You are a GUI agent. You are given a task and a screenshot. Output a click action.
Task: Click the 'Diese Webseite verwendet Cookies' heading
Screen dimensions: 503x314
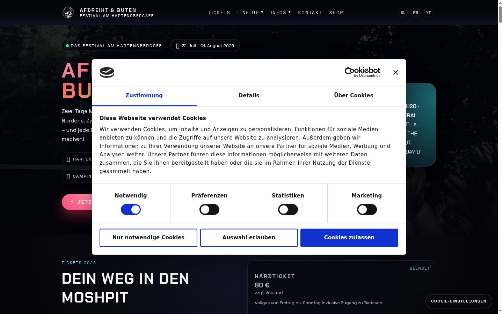pos(153,118)
